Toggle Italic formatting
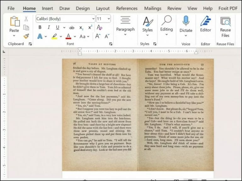The width and height of the screenshot is (242, 181). click(49, 27)
